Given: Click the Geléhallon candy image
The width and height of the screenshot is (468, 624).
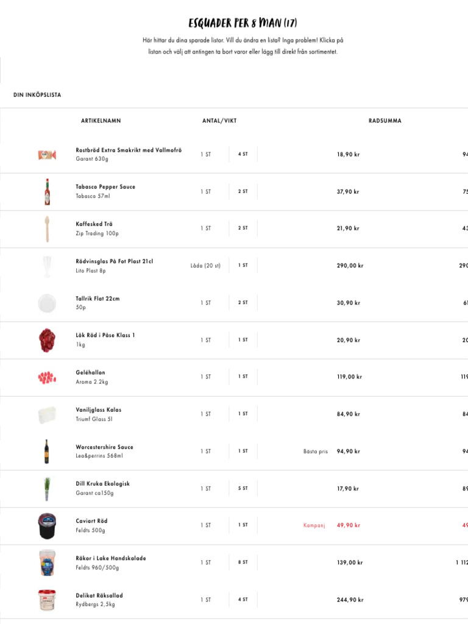Looking at the screenshot, I should [47, 377].
